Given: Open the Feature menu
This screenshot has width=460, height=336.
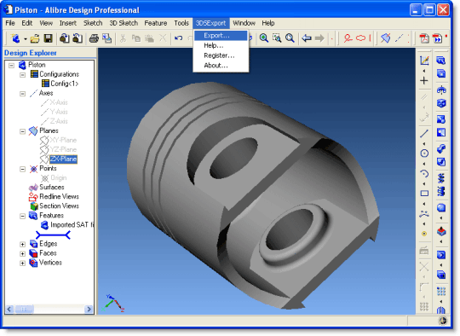Looking at the screenshot, I should [x=156, y=23].
